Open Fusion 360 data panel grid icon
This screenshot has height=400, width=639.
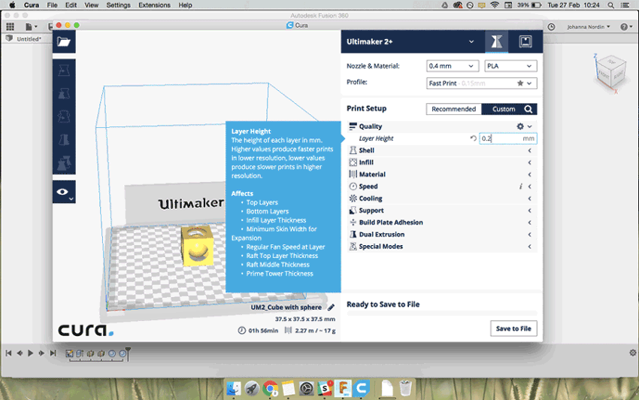point(11,26)
